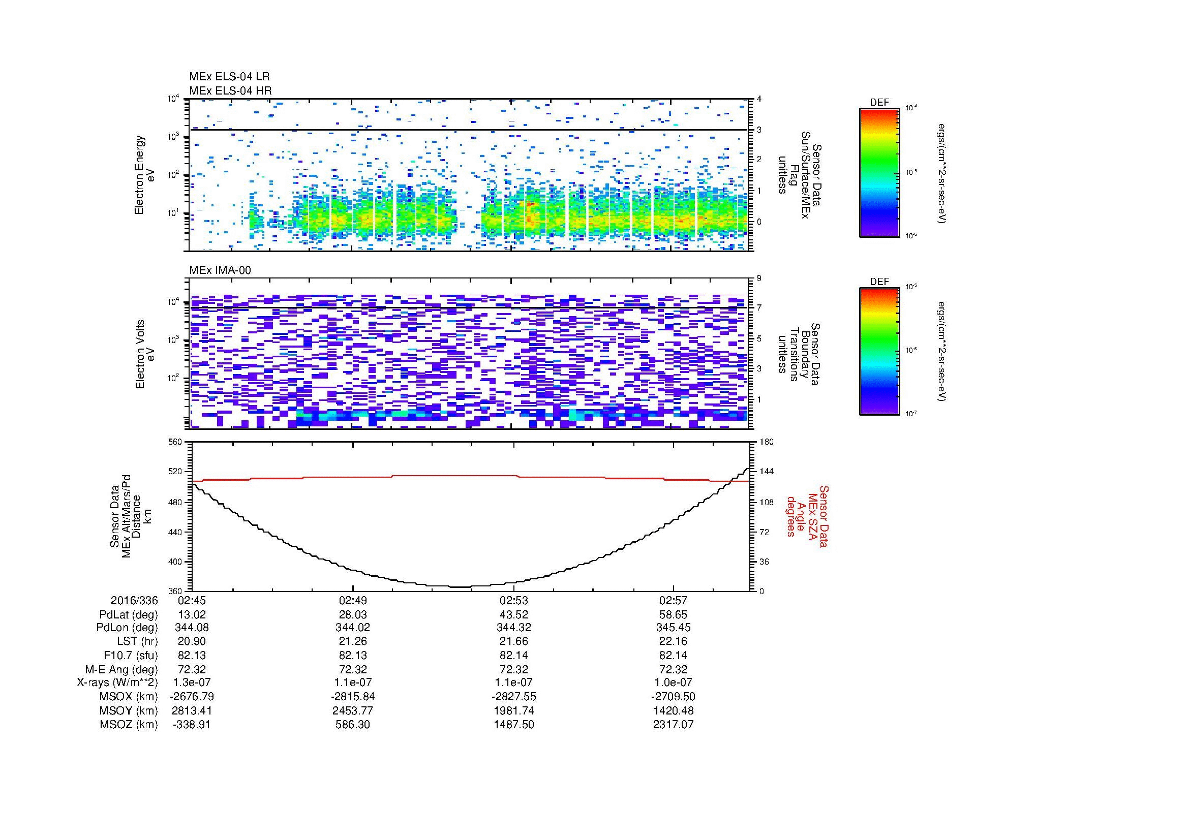Click the '02:45' time tick label
Screen dimensions: 1189x840
pos(192,601)
